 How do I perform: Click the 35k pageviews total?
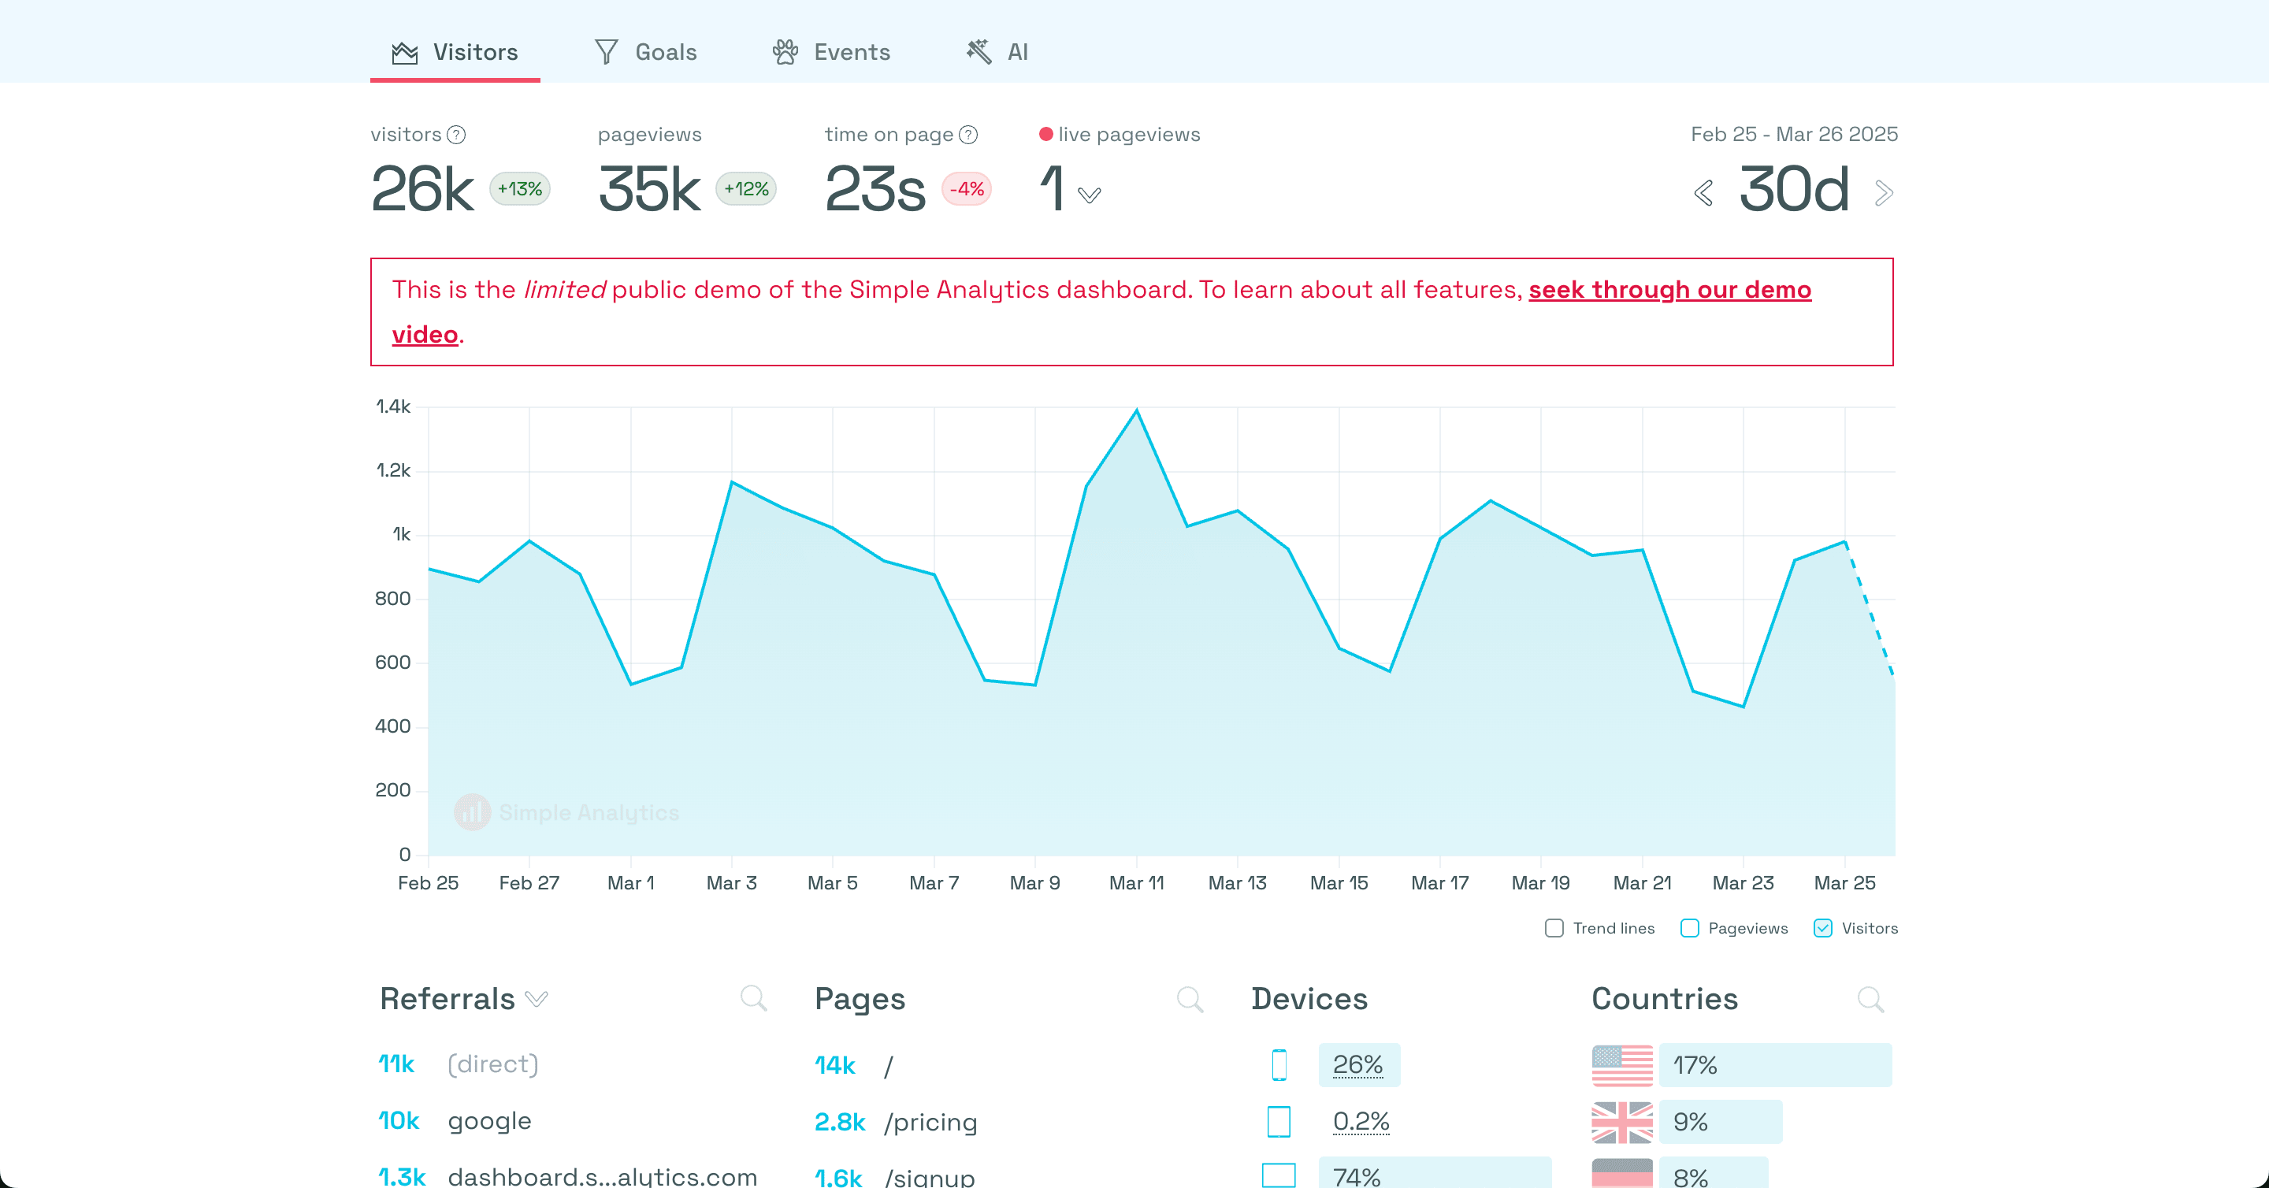click(x=649, y=189)
